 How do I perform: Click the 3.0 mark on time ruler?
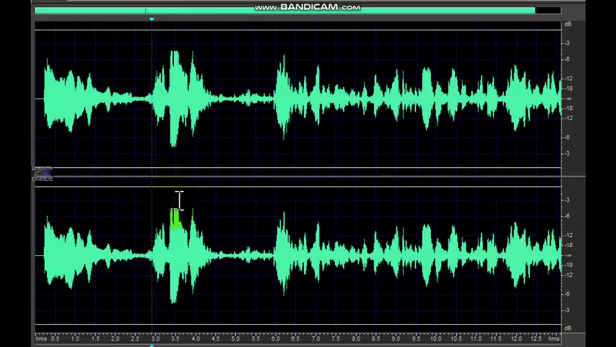[x=155, y=339]
